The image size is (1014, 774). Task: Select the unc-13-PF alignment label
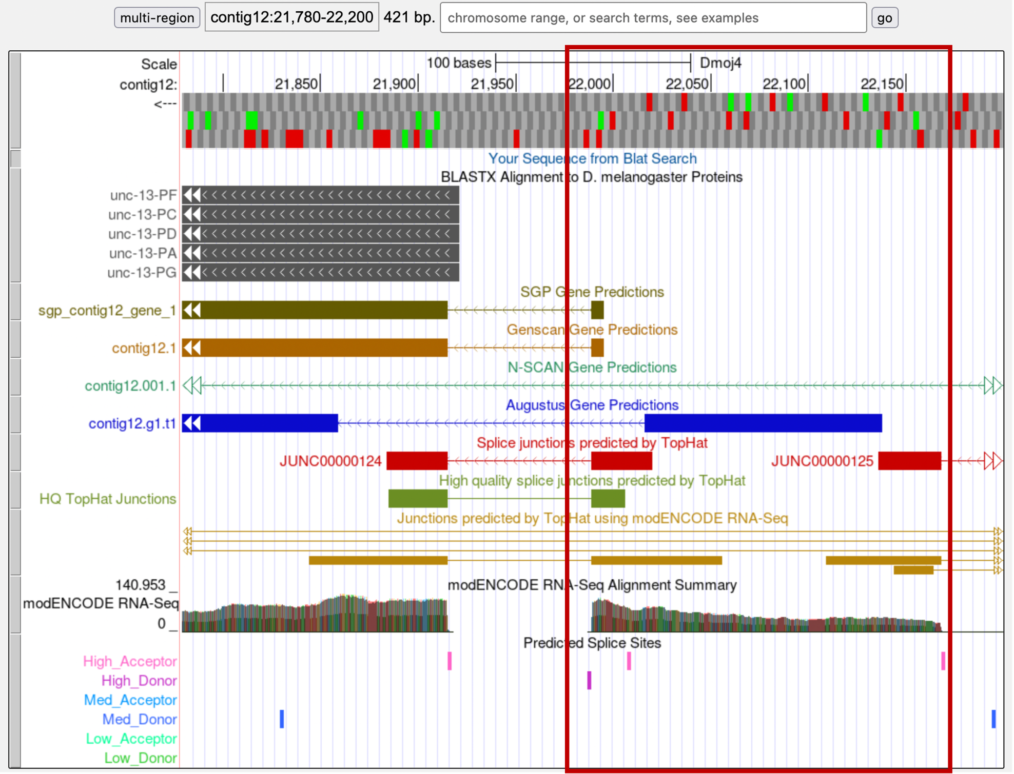pos(143,195)
